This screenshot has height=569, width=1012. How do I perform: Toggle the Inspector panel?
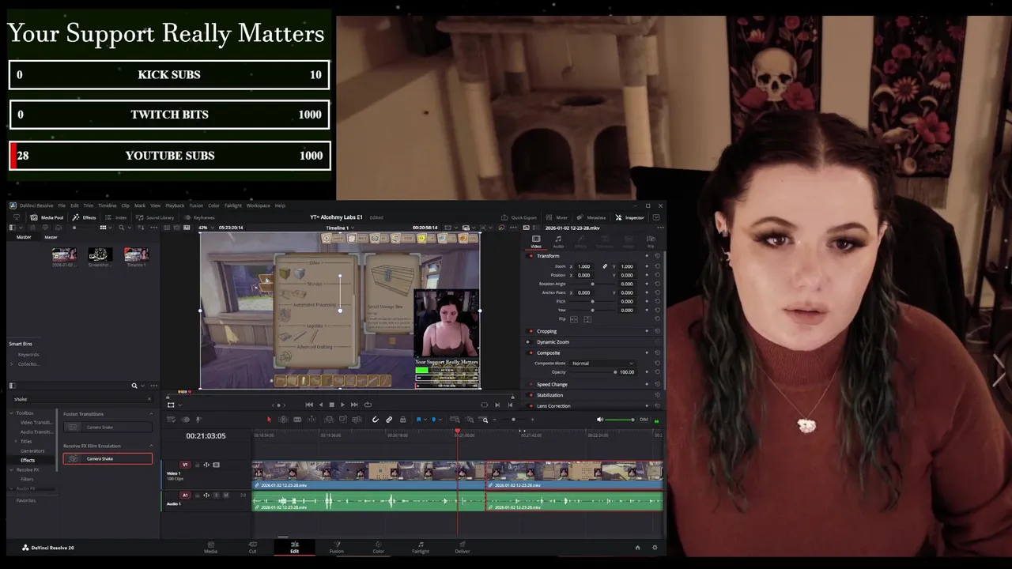pyautogui.click(x=630, y=217)
